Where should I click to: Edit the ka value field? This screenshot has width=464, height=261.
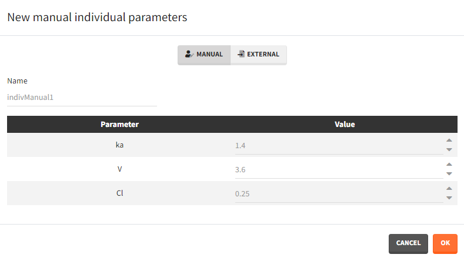coord(338,145)
